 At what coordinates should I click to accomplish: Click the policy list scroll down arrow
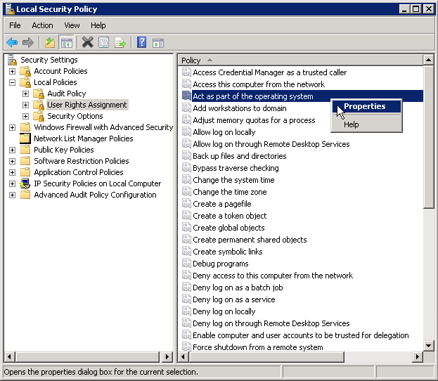pos(428,346)
